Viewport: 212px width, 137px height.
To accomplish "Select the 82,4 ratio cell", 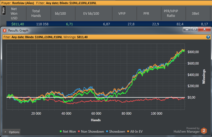I will (180, 24).
